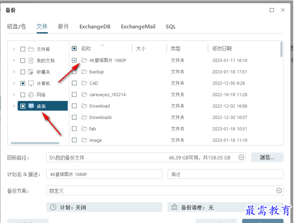The height and width of the screenshot is (223, 294).
Task: Click the folder icon of 4K壁纸图片 1080P
Action: point(84,60)
